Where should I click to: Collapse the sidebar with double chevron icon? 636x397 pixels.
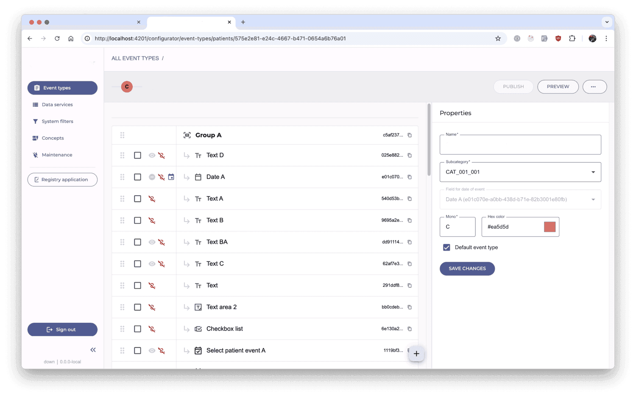[x=93, y=350]
